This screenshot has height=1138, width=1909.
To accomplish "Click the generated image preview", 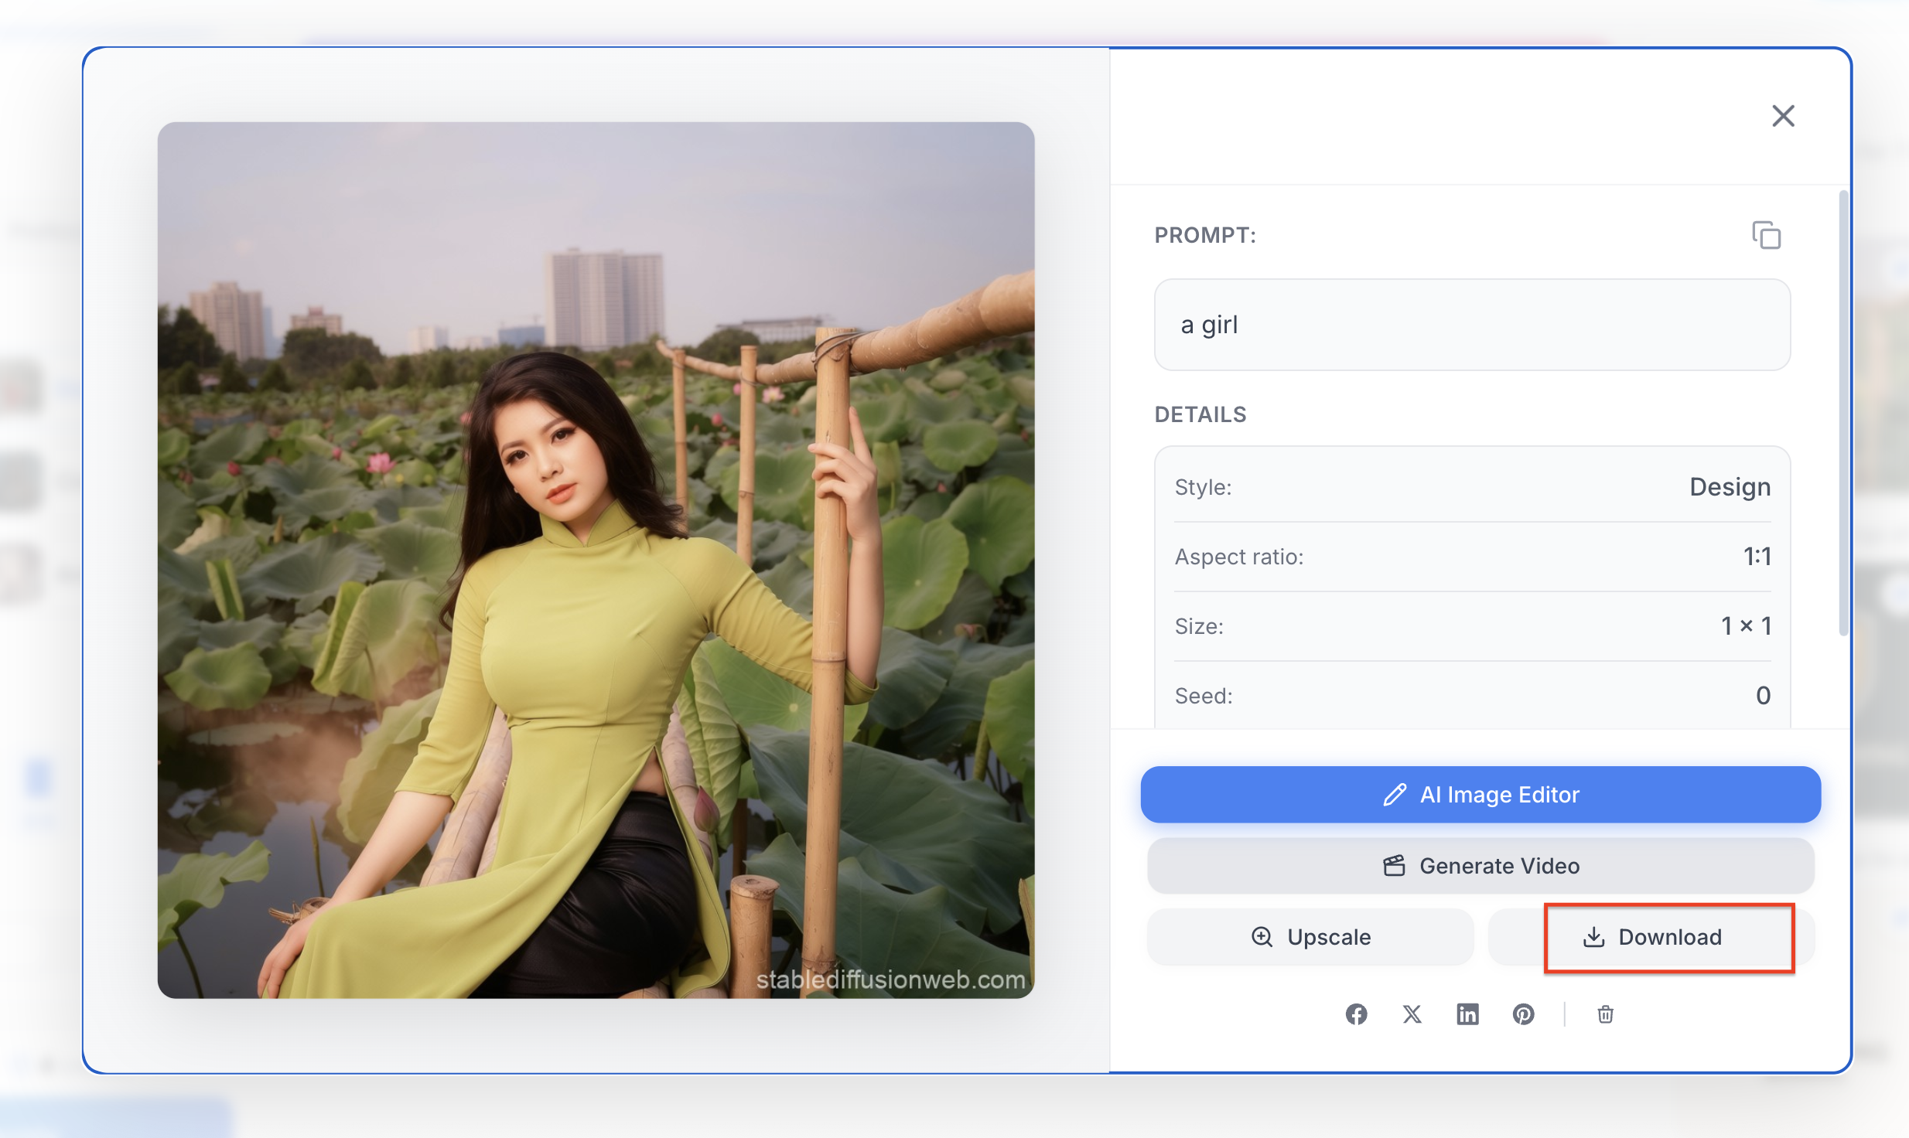I will tap(596, 560).
